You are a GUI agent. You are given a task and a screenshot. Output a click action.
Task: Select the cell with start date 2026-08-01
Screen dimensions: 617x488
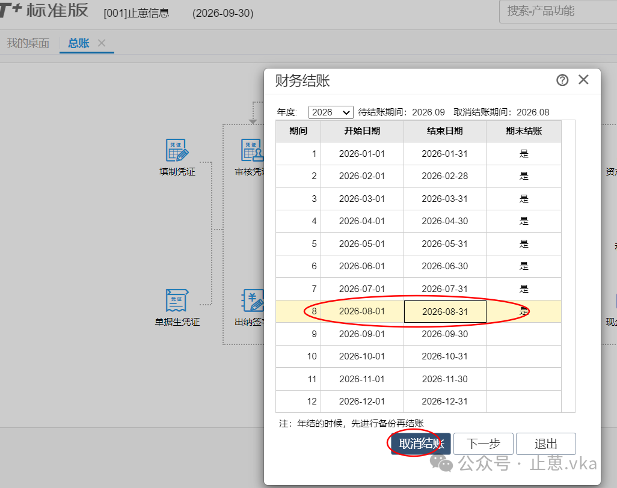click(x=362, y=311)
